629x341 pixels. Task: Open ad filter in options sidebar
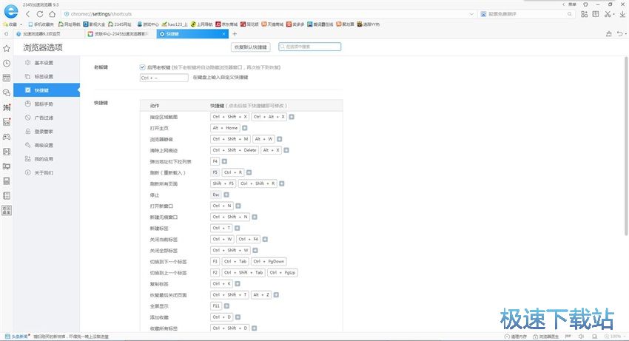[x=47, y=118]
